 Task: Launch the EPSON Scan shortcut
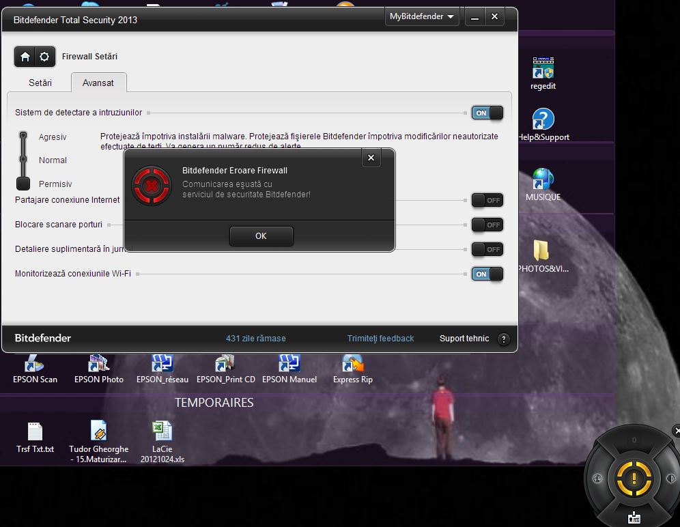pos(35,369)
